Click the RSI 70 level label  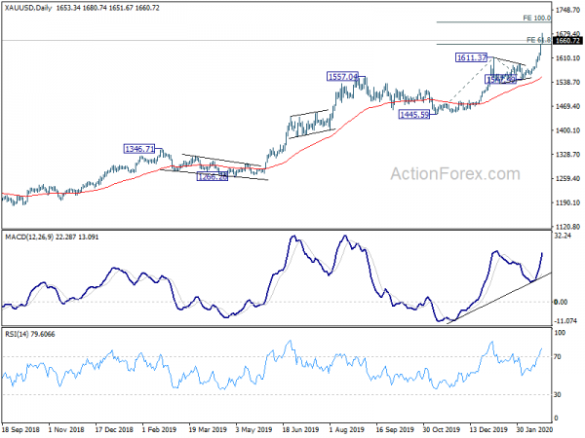pyautogui.click(x=557, y=357)
